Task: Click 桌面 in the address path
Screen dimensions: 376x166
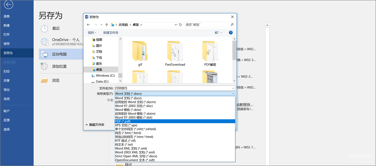Action: click(136, 25)
